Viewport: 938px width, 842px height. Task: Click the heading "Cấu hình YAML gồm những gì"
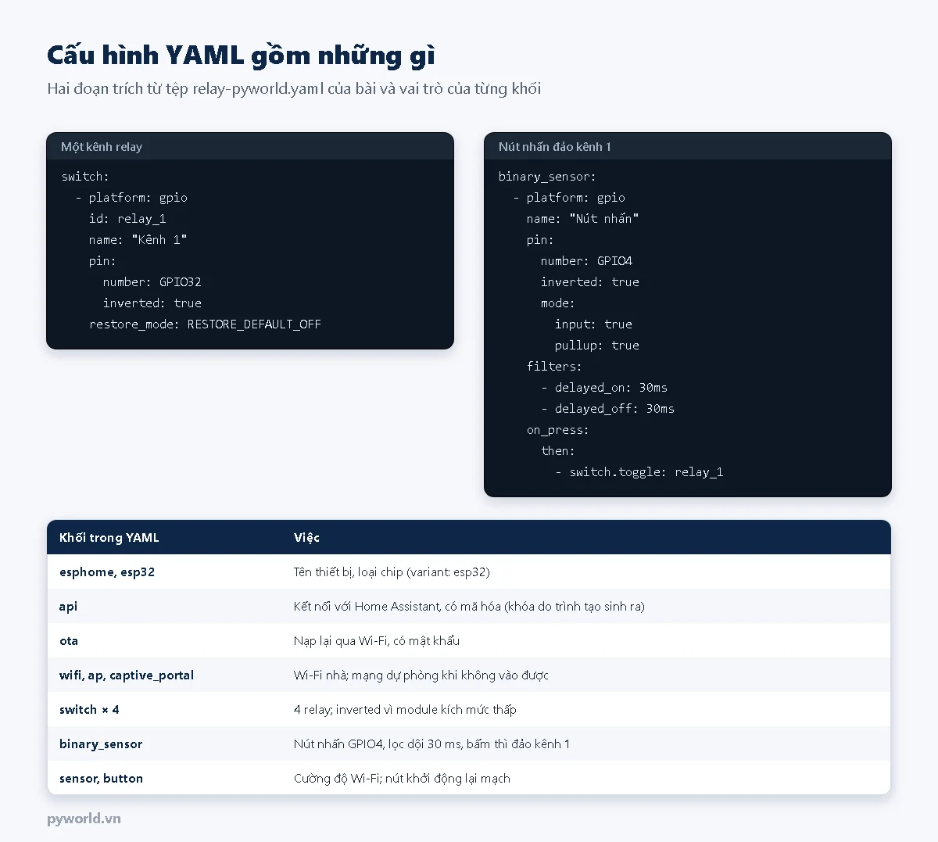pyautogui.click(x=241, y=56)
